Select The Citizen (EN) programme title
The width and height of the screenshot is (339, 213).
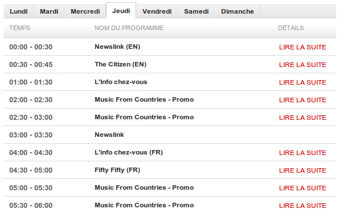120,64
